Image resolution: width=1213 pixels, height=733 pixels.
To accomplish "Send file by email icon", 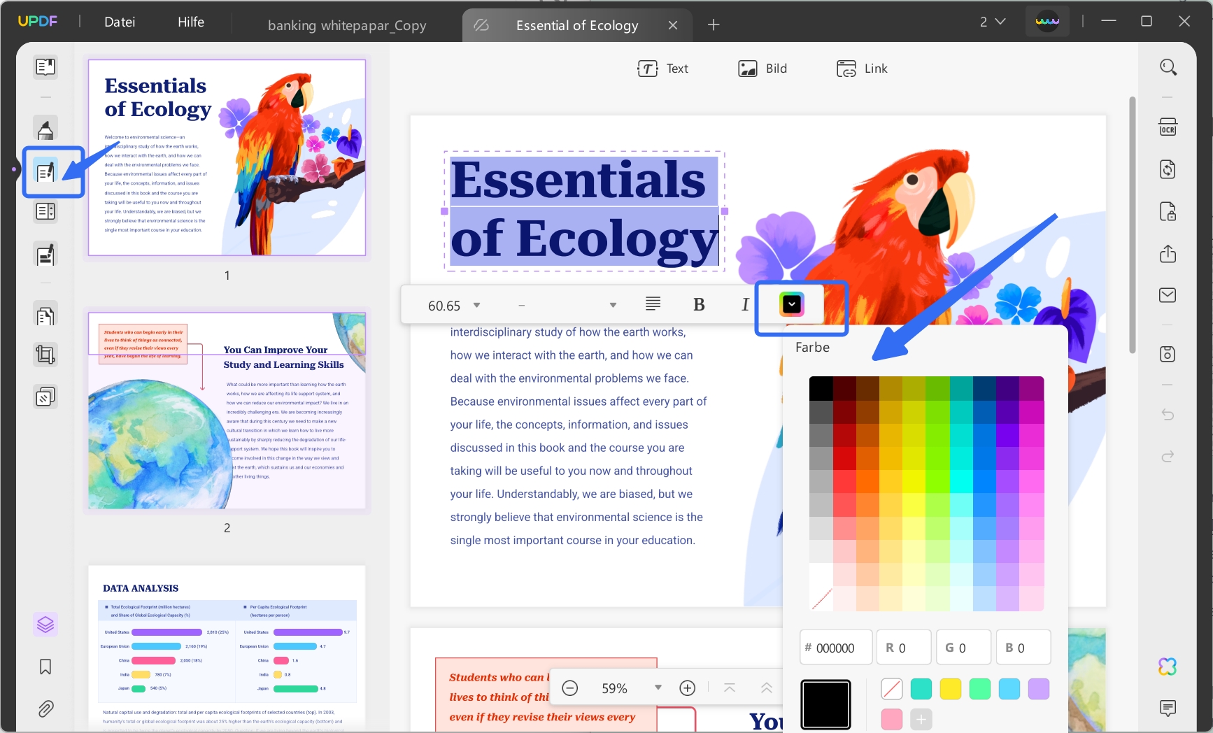I will 1168,295.
